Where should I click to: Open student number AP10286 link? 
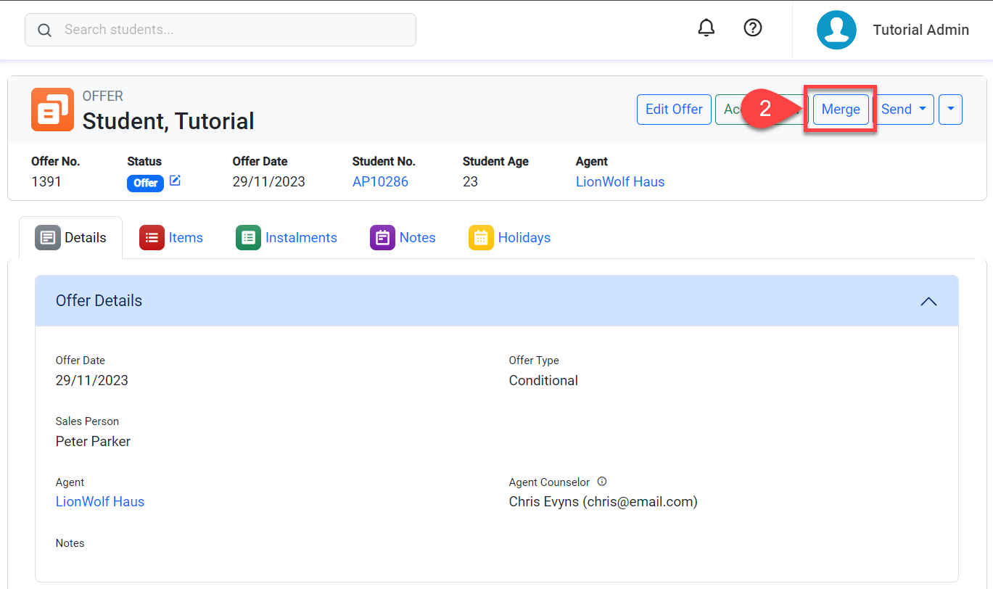380,181
